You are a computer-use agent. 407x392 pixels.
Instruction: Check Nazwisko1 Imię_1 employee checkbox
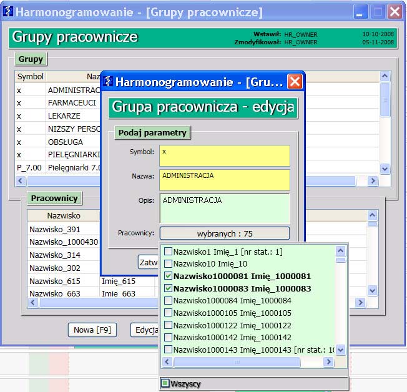168,252
